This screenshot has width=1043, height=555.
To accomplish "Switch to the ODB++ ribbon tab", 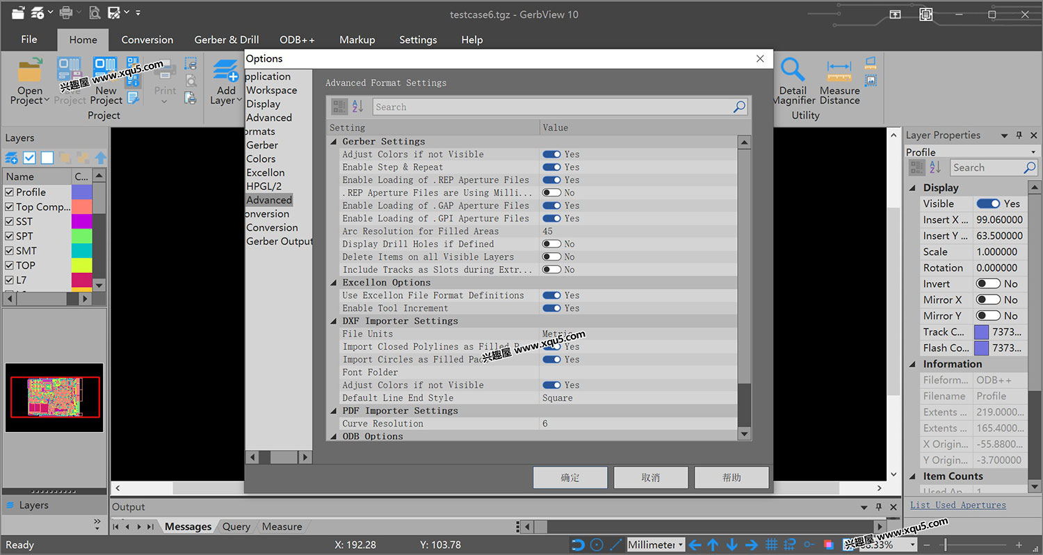I will 298,40.
